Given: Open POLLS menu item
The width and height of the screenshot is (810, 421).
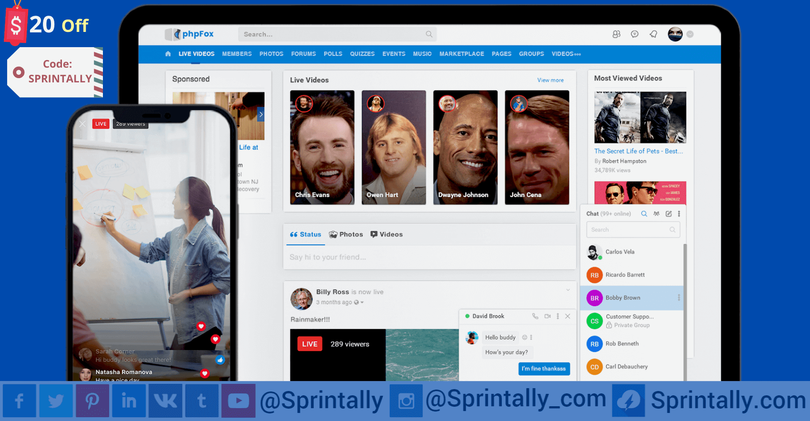Looking at the screenshot, I should click(333, 54).
